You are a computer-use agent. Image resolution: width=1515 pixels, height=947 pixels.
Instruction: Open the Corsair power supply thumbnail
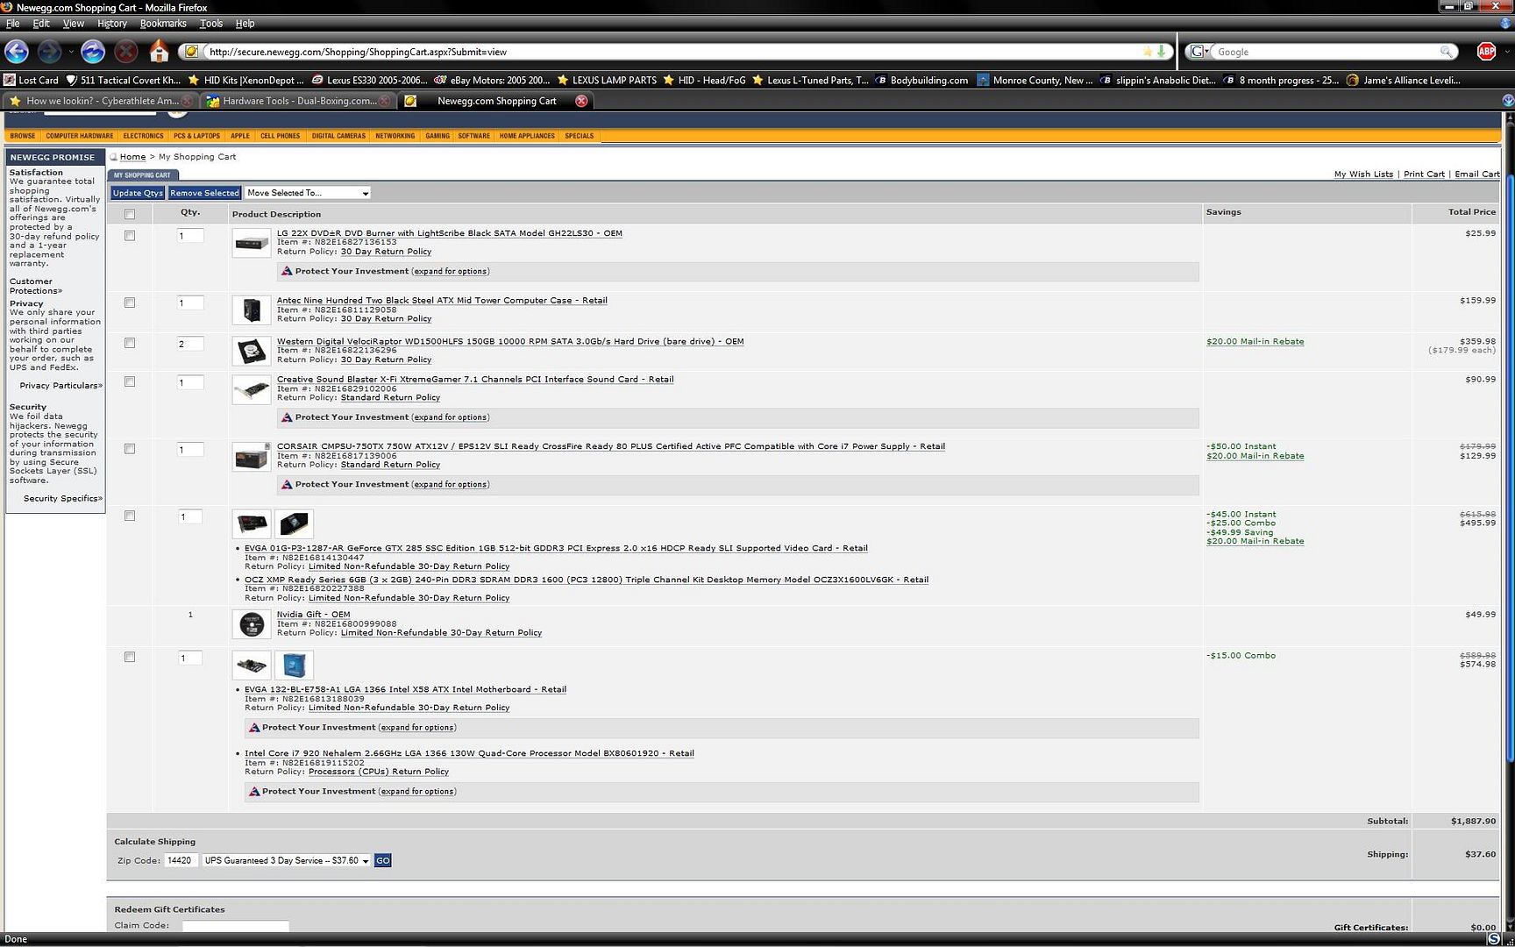coord(252,456)
